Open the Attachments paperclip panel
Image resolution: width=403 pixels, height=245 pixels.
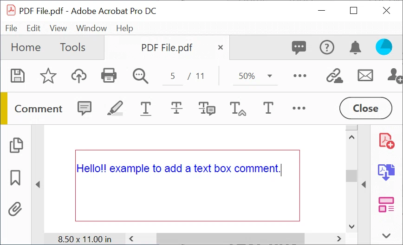[x=15, y=209]
